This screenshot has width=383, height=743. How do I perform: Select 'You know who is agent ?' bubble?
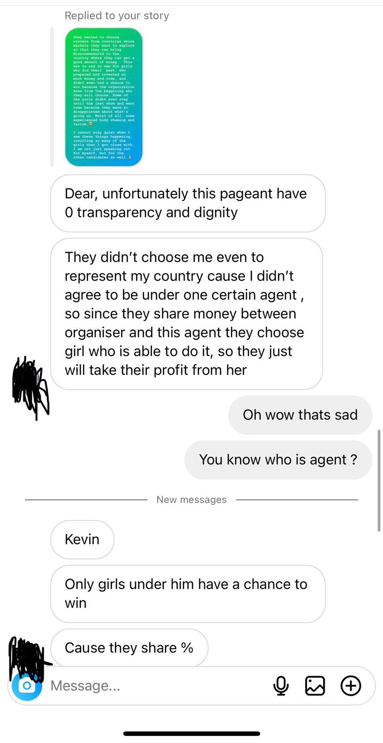tap(278, 460)
